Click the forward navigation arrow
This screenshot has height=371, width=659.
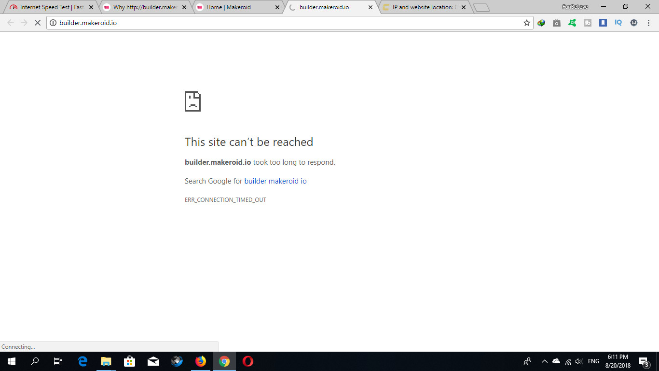click(x=24, y=23)
